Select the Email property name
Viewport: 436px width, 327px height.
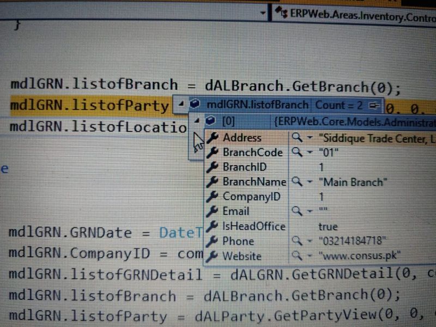point(236,211)
